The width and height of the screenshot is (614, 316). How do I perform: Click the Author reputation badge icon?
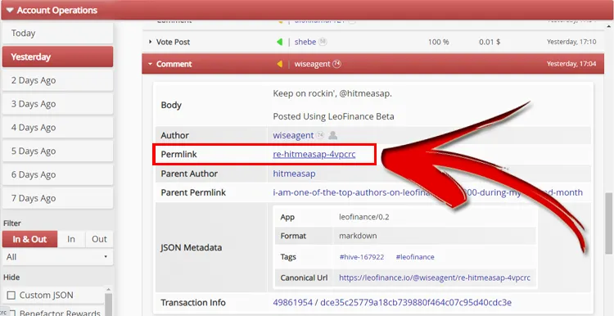(x=320, y=135)
